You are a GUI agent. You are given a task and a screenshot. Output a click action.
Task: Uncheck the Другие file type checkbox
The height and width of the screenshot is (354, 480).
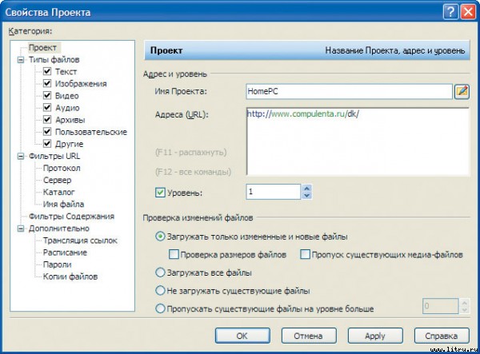pos(47,144)
